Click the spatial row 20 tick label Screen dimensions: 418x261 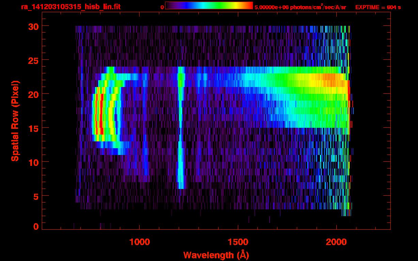coord(33,94)
